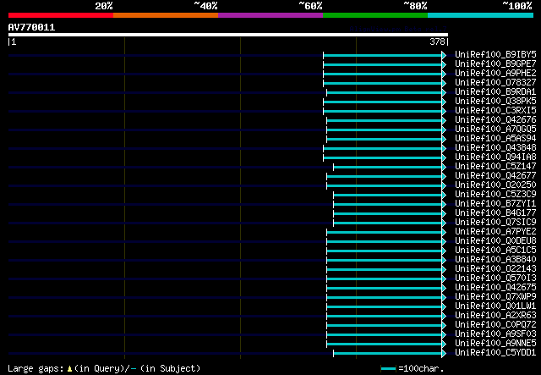Select subject UniRef100_B7ZYI1

(x=495, y=203)
